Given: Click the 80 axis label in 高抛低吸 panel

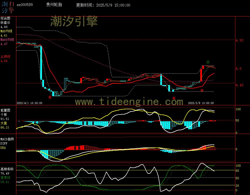Looking at the screenshot, I should [237, 171].
